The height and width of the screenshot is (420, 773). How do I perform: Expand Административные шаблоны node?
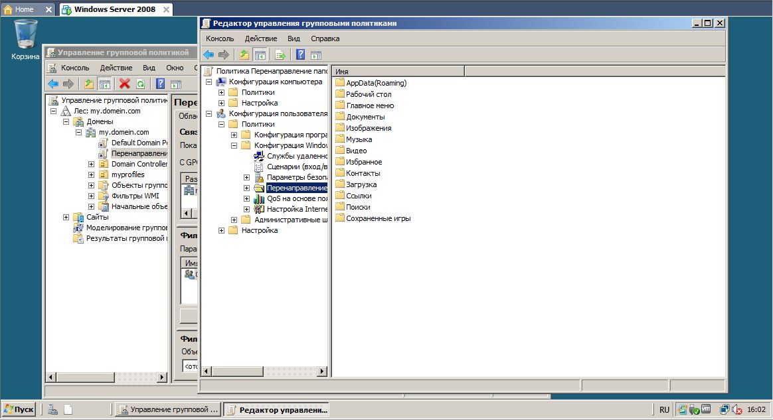(234, 220)
